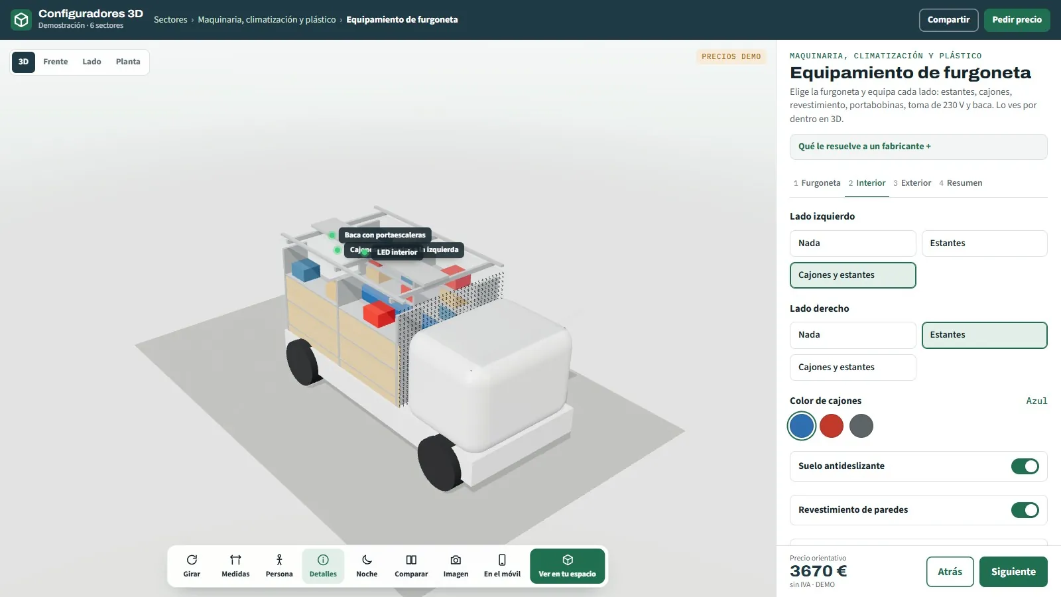Open Maquinaria, climatización y plástico breadcrumb
This screenshot has height=597, width=1061.
[267, 20]
